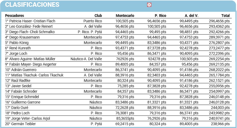This screenshot has height=128, width=237.
Task: Click the P. Pytá club of Germán Teibler
Action: 96,124
